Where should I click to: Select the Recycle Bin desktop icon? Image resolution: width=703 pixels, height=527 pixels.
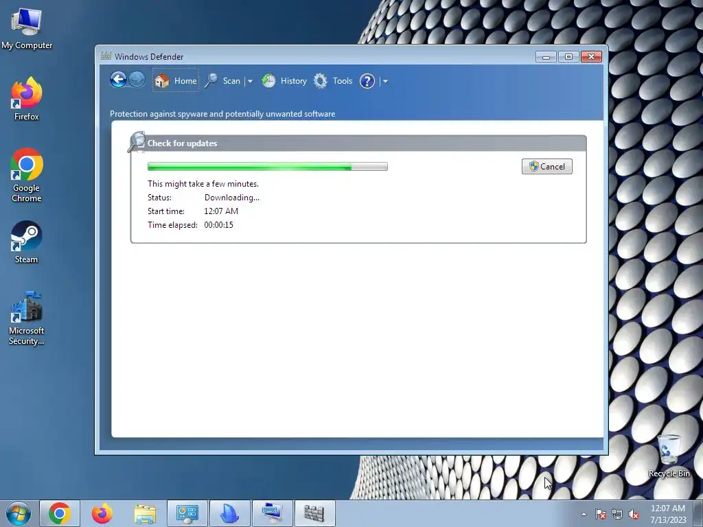point(669,456)
